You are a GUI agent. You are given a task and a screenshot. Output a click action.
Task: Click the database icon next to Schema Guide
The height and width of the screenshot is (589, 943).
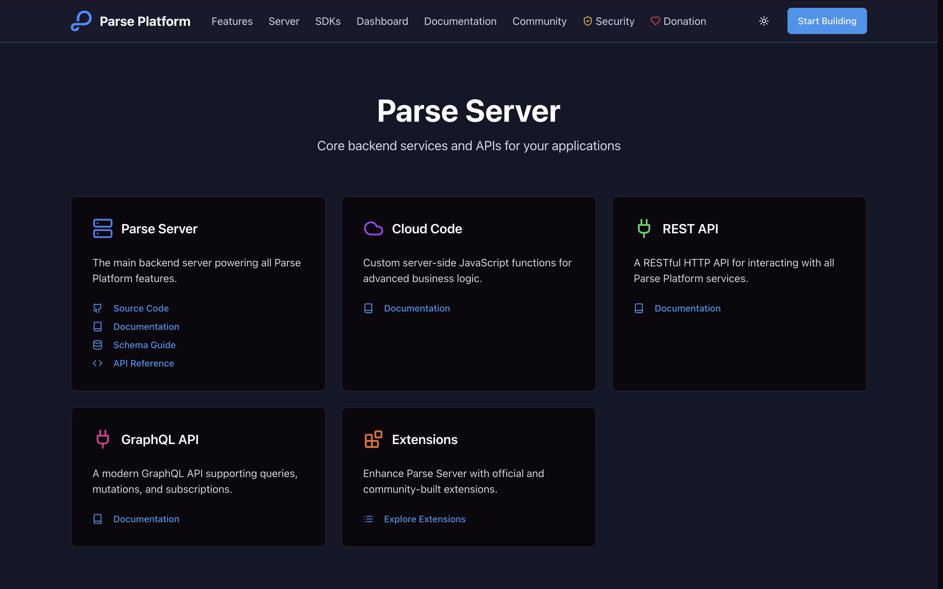coord(98,345)
